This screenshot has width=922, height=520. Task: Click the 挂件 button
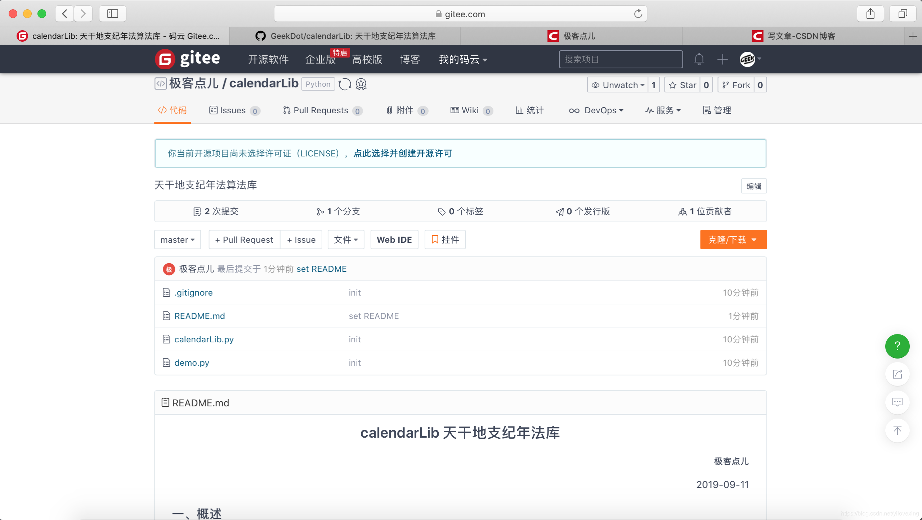click(445, 240)
